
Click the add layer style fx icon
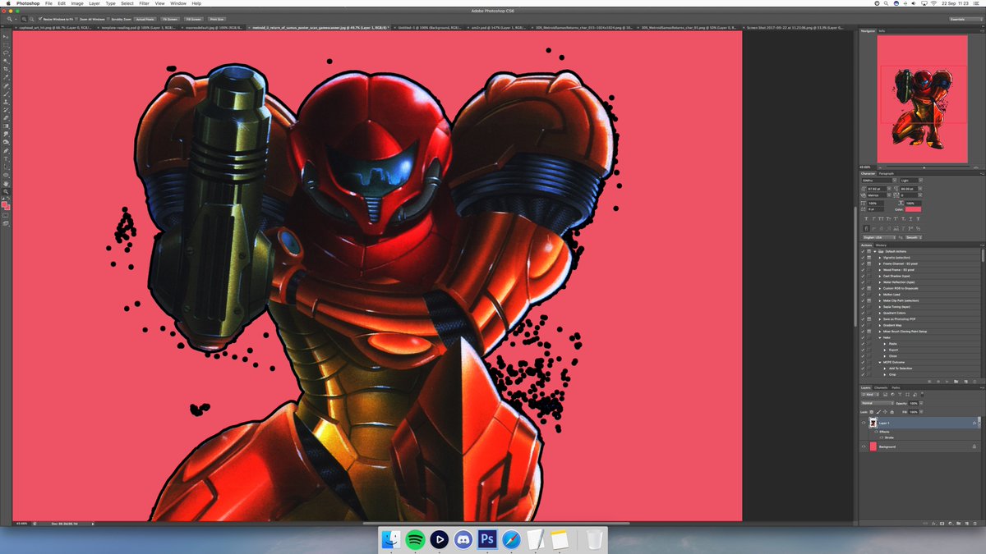[x=934, y=524]
